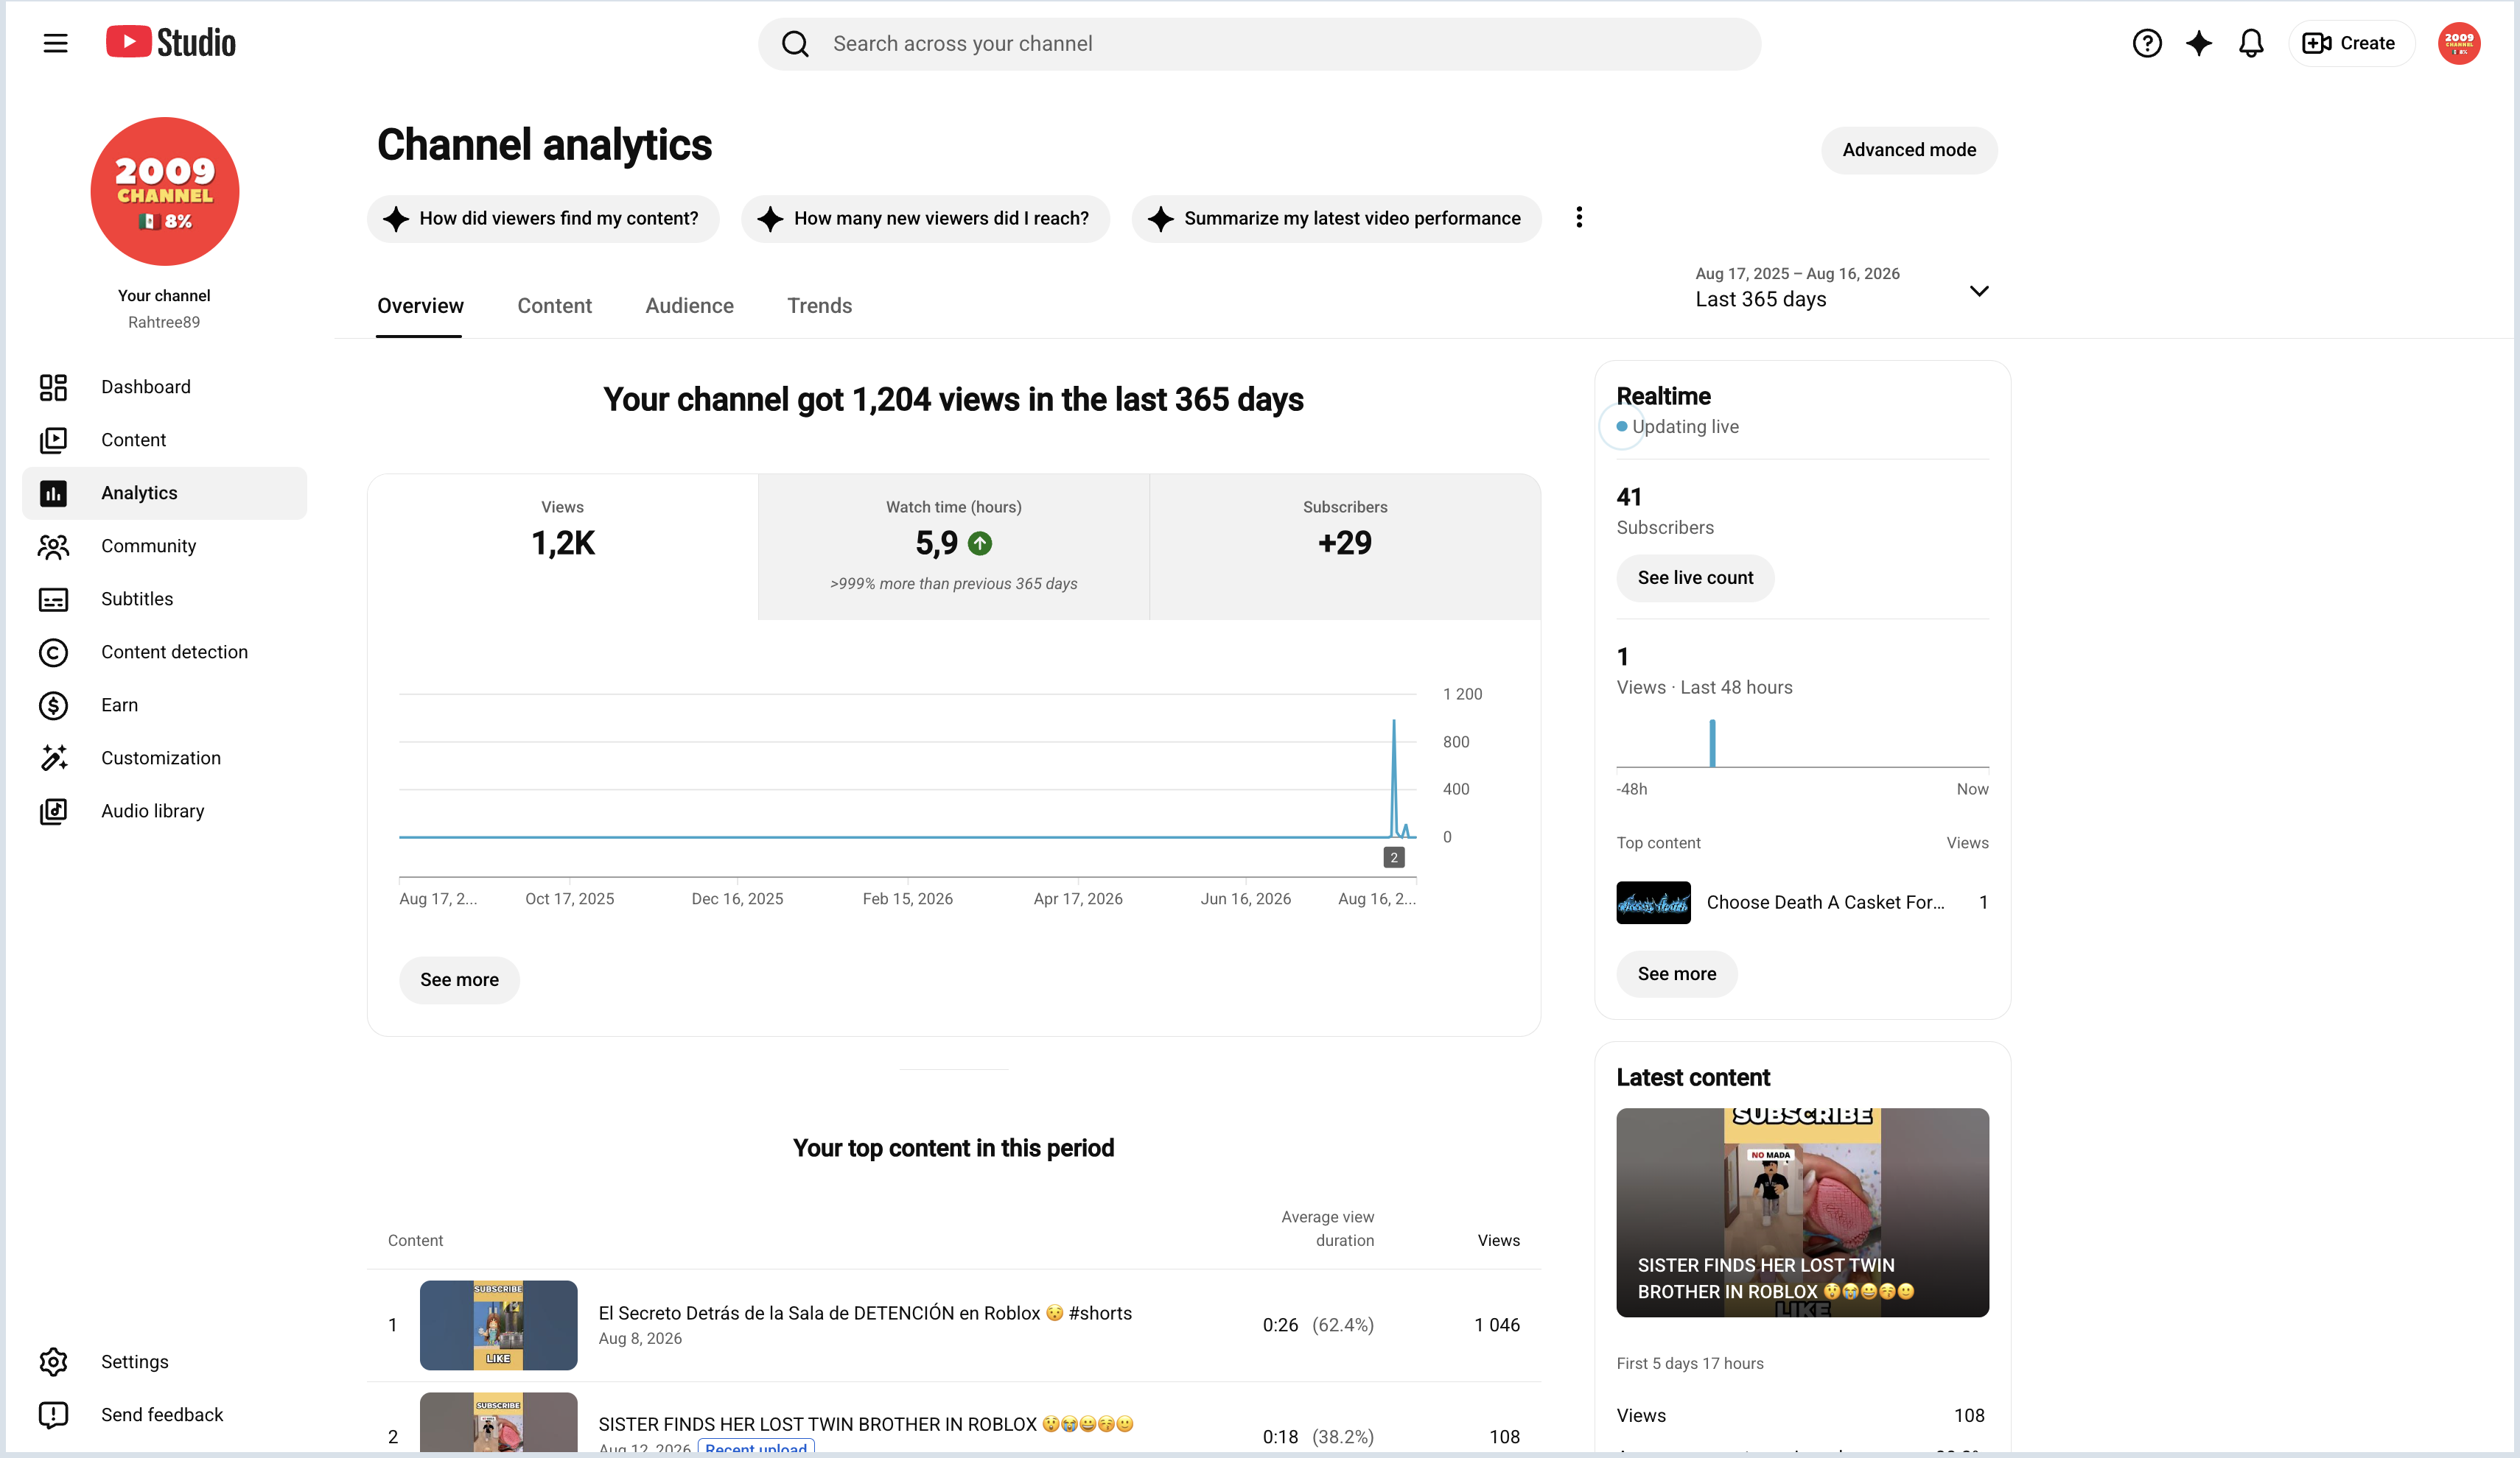Screen dimensions: 2520x1458
Task: Click the 'El Secreto Detrás de la Sala' video title
Action: click(x=865, y=1313)
